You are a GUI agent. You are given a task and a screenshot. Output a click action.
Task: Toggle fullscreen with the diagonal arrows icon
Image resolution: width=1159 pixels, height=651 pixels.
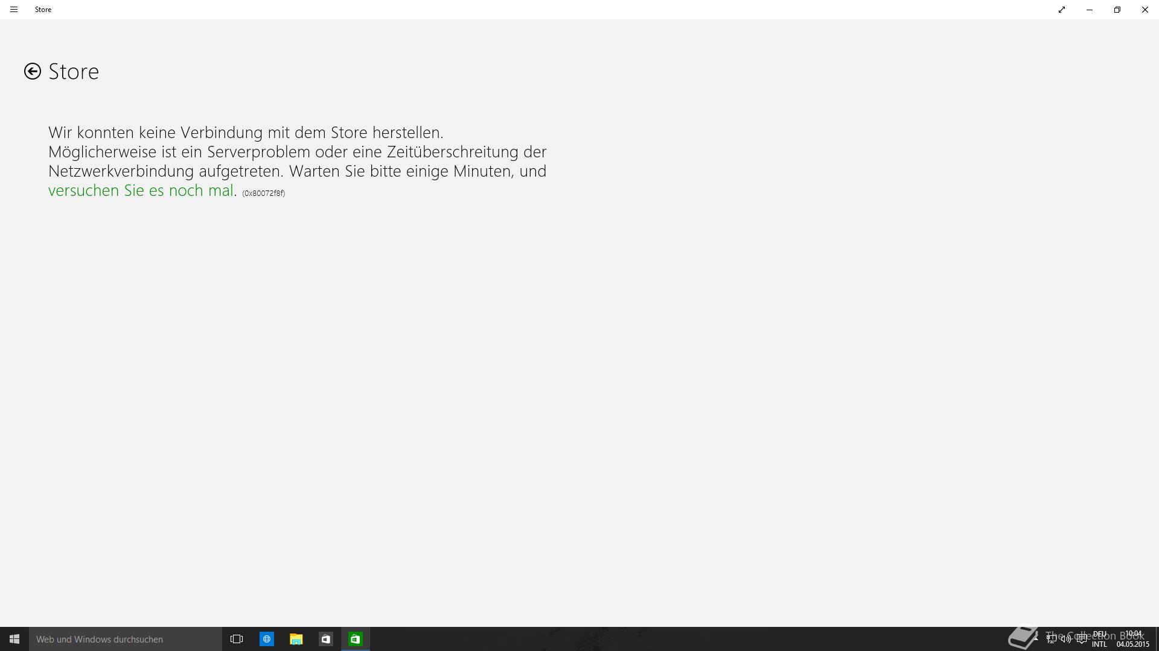1062,10
